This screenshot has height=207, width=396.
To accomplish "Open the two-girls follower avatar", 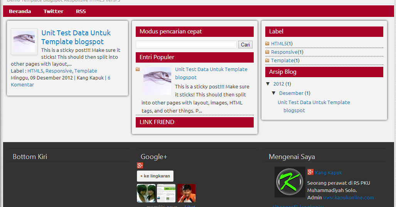I will (146, 193).
